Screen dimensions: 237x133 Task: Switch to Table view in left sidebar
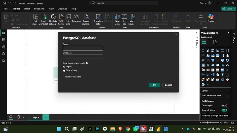click(x=4, y=40)
